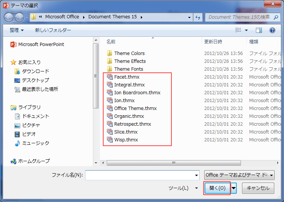The height and width of the screenshot is (202, 284).
Task: Select the Ion Boardroom.thmx file icon
Action: tap(110, 93)
